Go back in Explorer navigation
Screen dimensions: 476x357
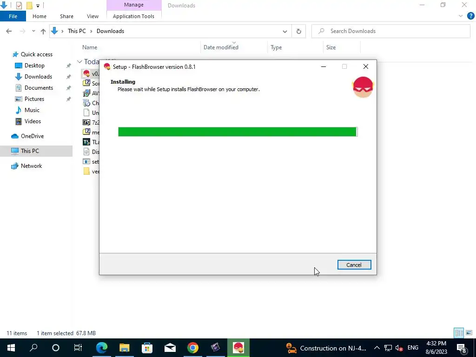point(9,31)
